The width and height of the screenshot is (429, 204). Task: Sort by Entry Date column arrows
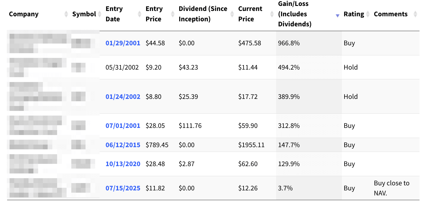[x=140, y=14]
